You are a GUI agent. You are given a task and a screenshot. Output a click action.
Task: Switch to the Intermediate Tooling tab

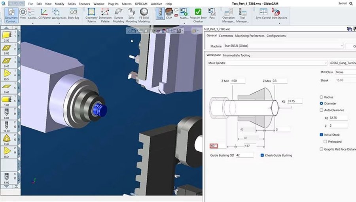(237, 55)
